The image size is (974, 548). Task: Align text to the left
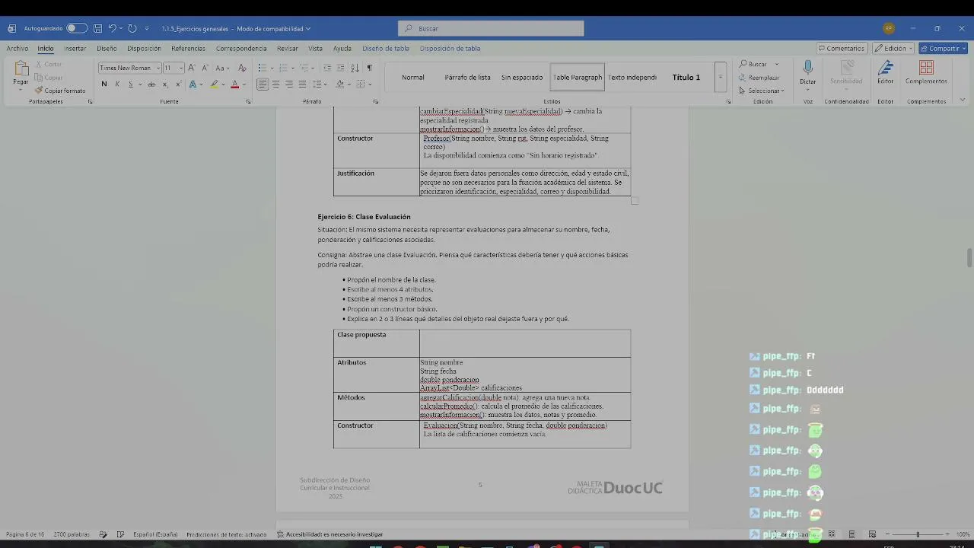tap(263, 84)
